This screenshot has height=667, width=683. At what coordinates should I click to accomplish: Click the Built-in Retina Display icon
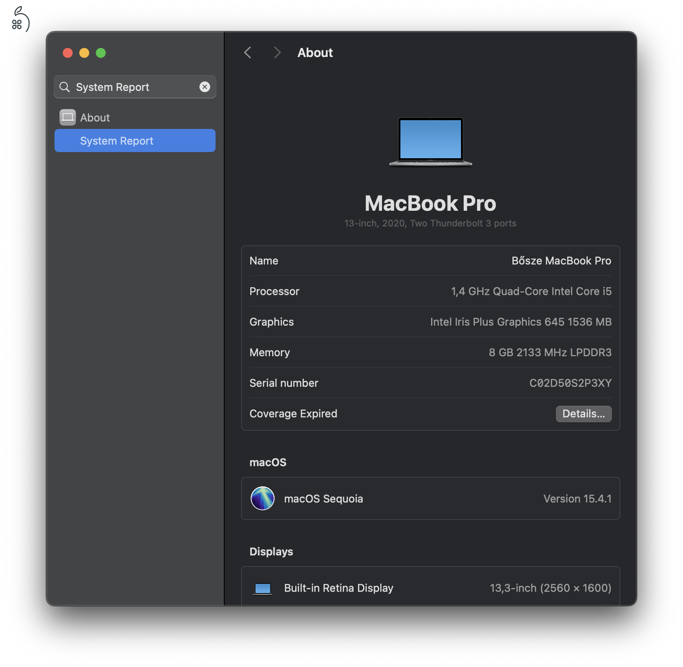(263, 588)
